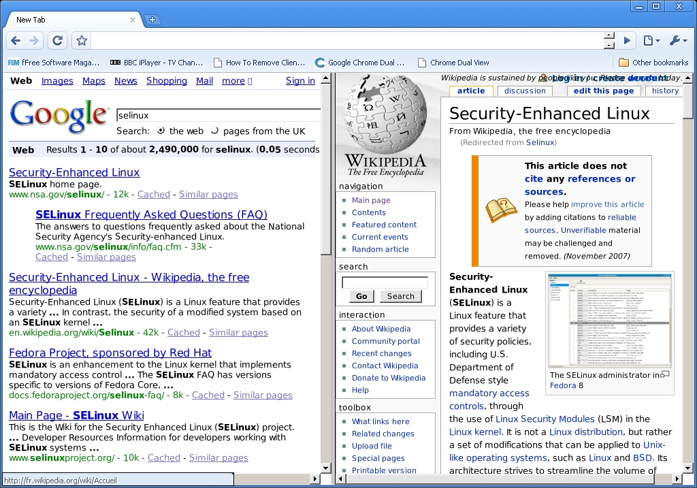Click the Wikipedia Go button

click(361, 296)
